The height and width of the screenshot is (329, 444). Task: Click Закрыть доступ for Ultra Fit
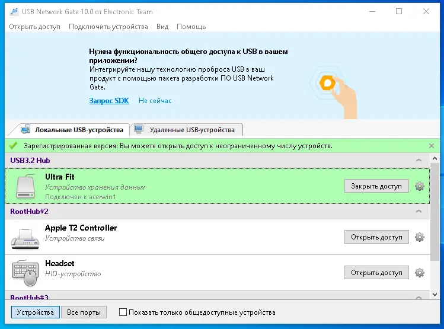tap(376, 186)
